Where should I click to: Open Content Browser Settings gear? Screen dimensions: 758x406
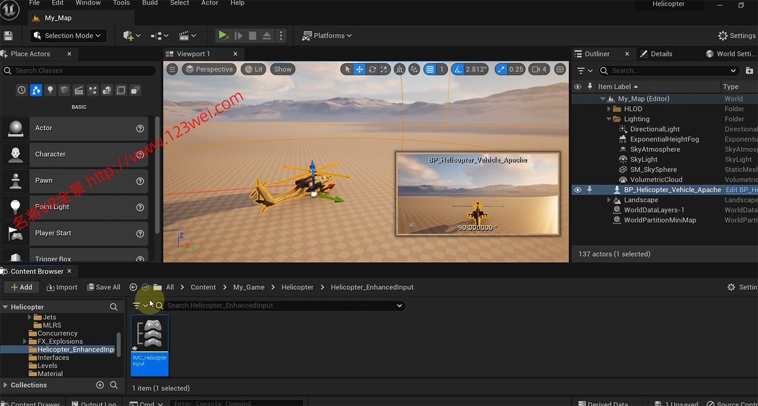[x=731, y=287]
